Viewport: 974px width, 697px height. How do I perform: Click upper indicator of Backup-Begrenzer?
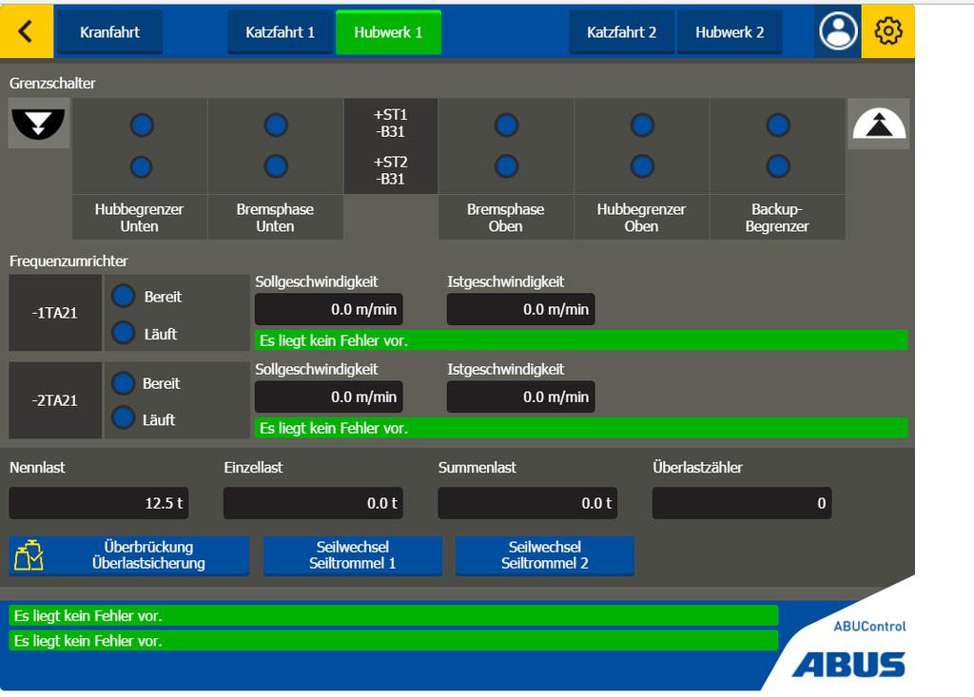pyautogui.click(x=778, y=125)
